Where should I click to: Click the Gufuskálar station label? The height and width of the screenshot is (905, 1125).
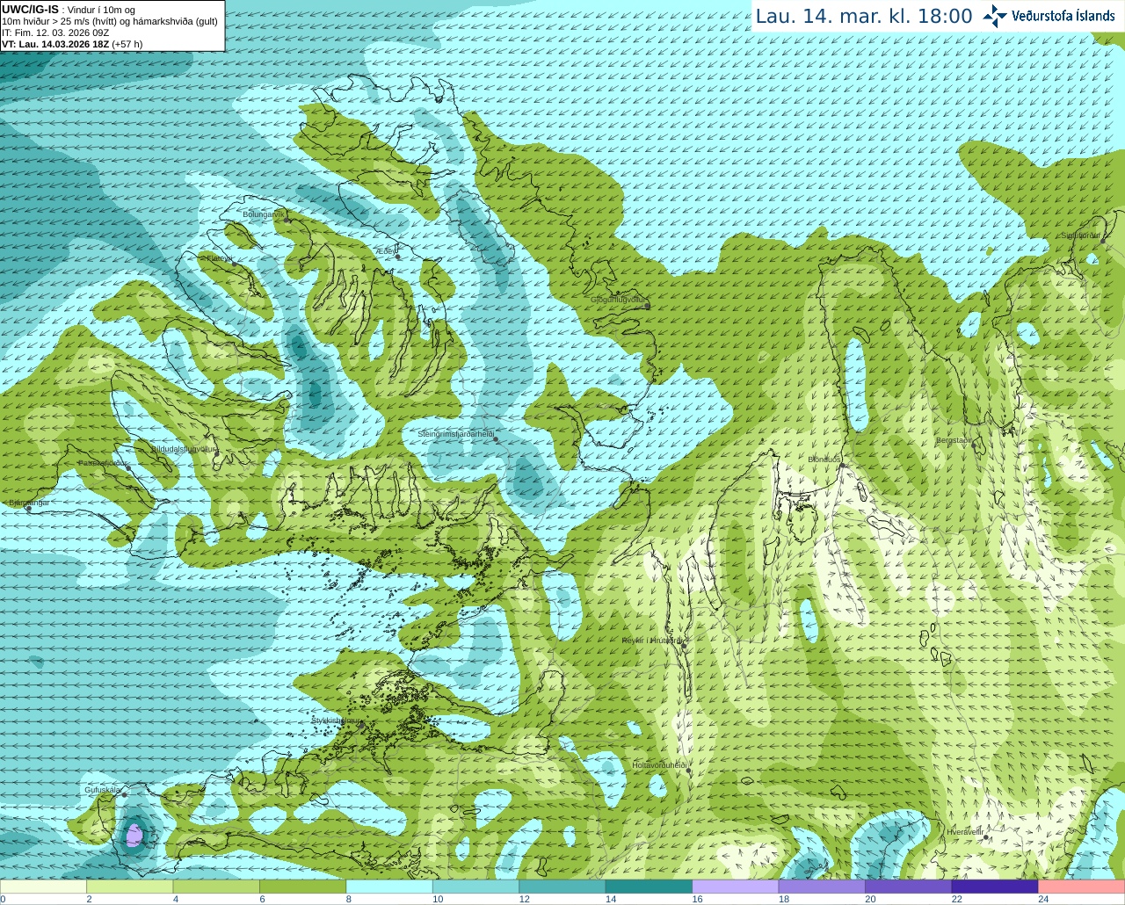tap(102, 790)
